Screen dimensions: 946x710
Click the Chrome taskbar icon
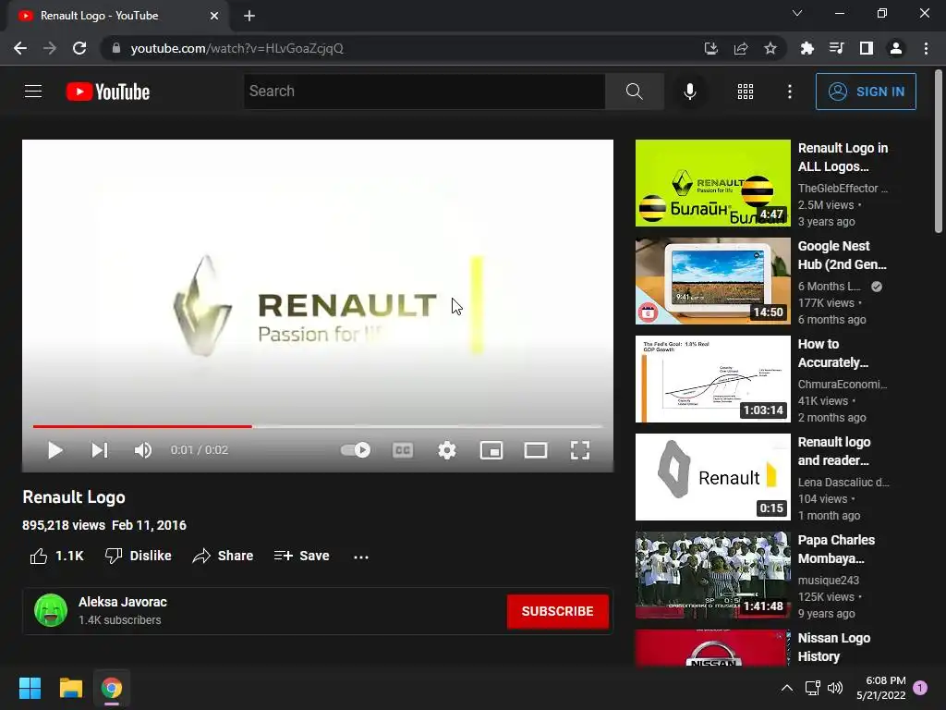click(112, 688)
